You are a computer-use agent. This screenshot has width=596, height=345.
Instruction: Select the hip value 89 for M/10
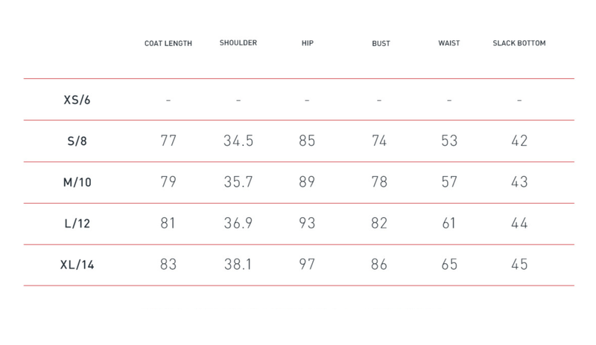click(306, 182)
